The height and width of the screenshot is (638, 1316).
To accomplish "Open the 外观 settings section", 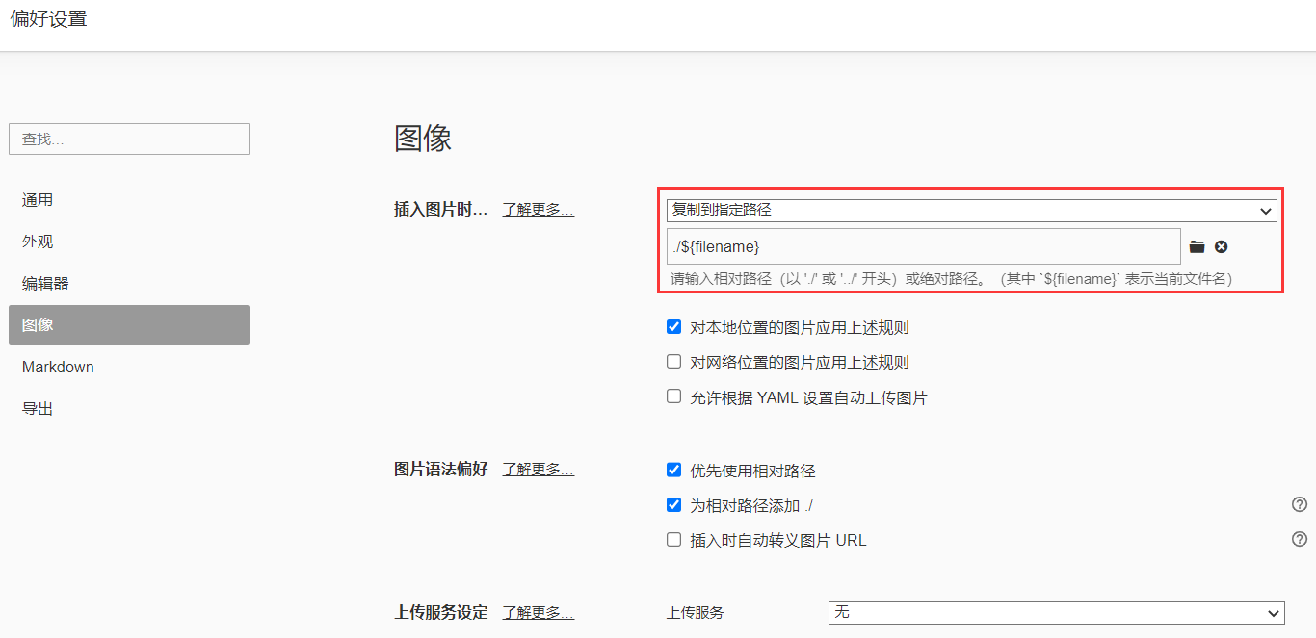I will [129, 242].
